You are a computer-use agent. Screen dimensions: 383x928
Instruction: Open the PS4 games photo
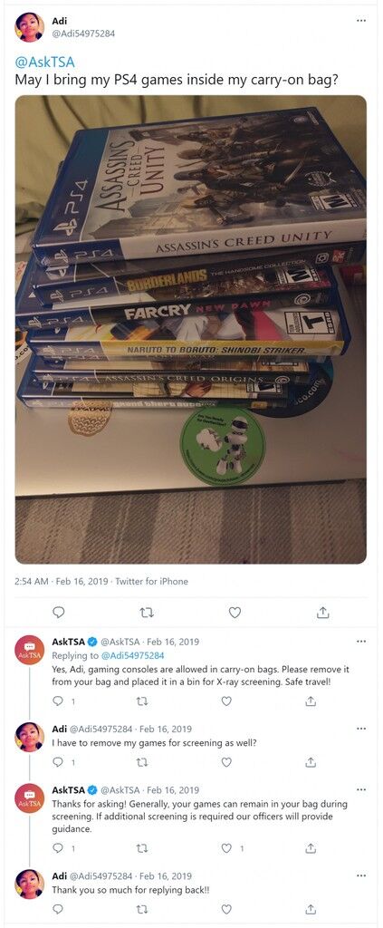click(x=190, y=329)
